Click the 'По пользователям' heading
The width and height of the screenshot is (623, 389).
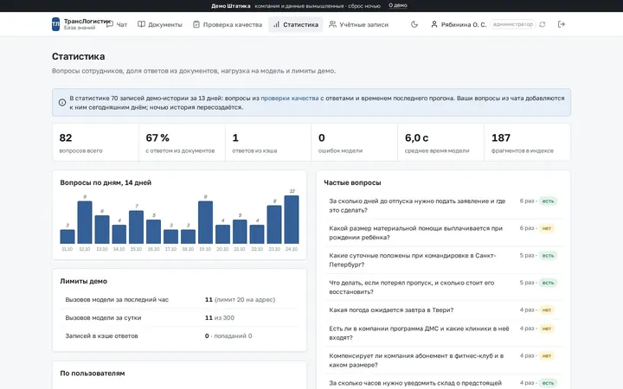tap(93, 373)
